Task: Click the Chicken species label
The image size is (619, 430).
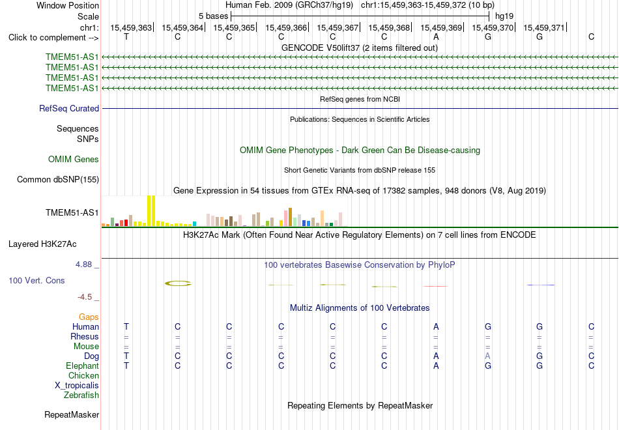Action: [x=83, y=375]
